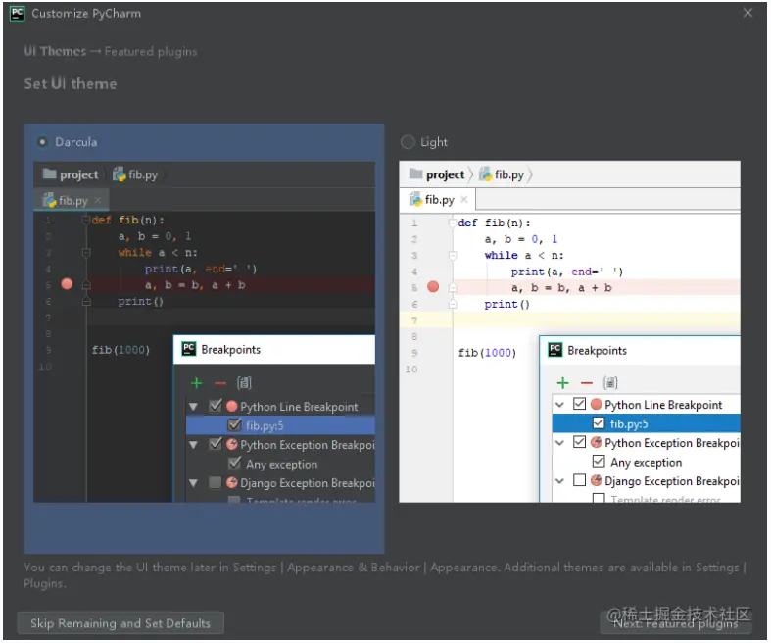
Task: Click Next: Featured plugins button
Action: 676,623
